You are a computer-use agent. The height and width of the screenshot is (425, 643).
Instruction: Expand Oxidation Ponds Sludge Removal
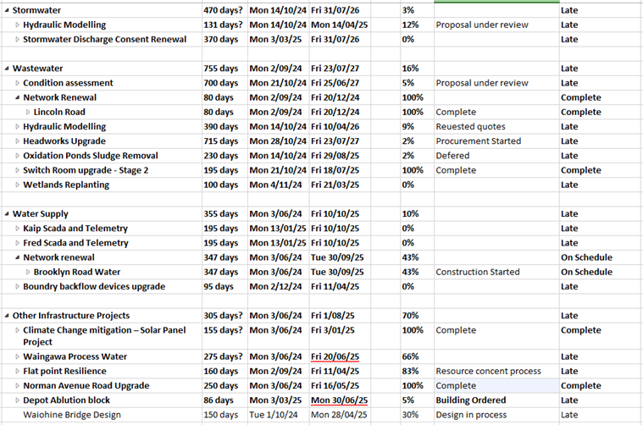pos(17,156)
